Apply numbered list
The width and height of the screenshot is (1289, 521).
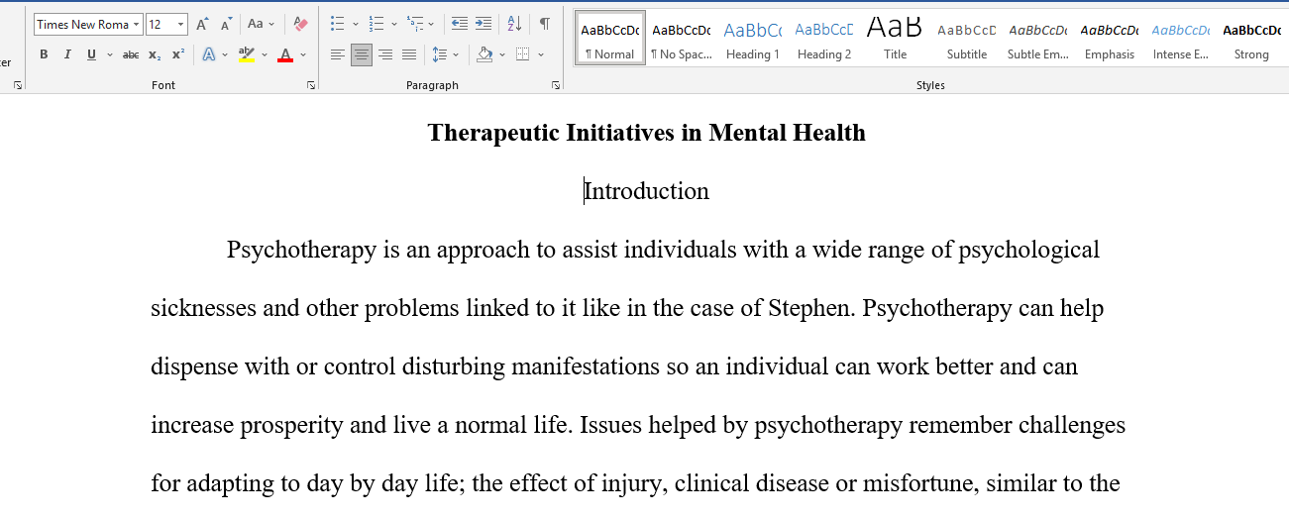click(x=376, y=24)
